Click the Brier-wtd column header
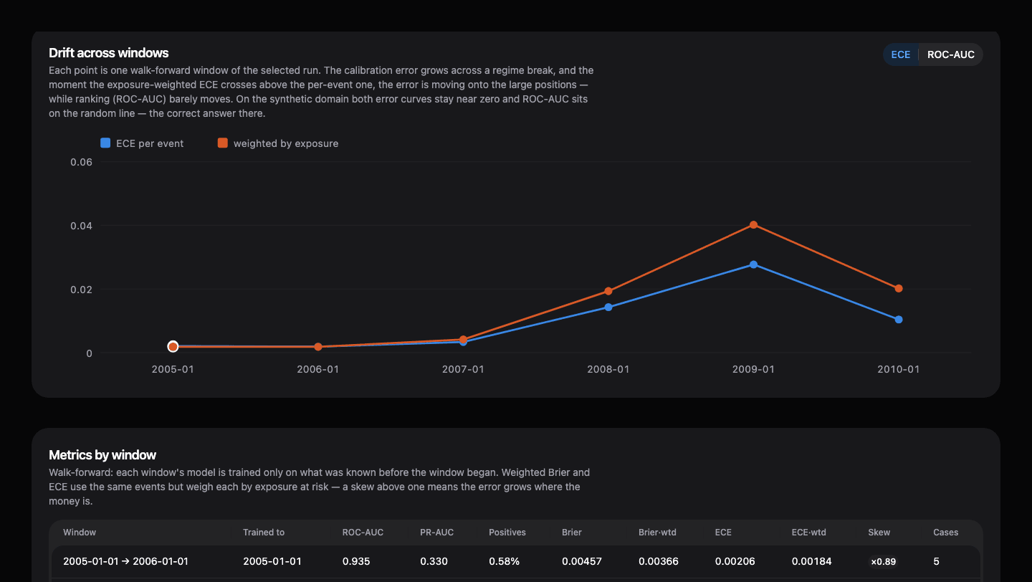 pyautogui.click(x=657, y=533)
